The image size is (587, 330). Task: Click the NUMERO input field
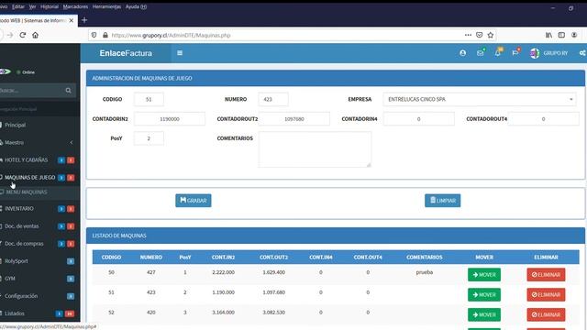click(x=273, y=99)
